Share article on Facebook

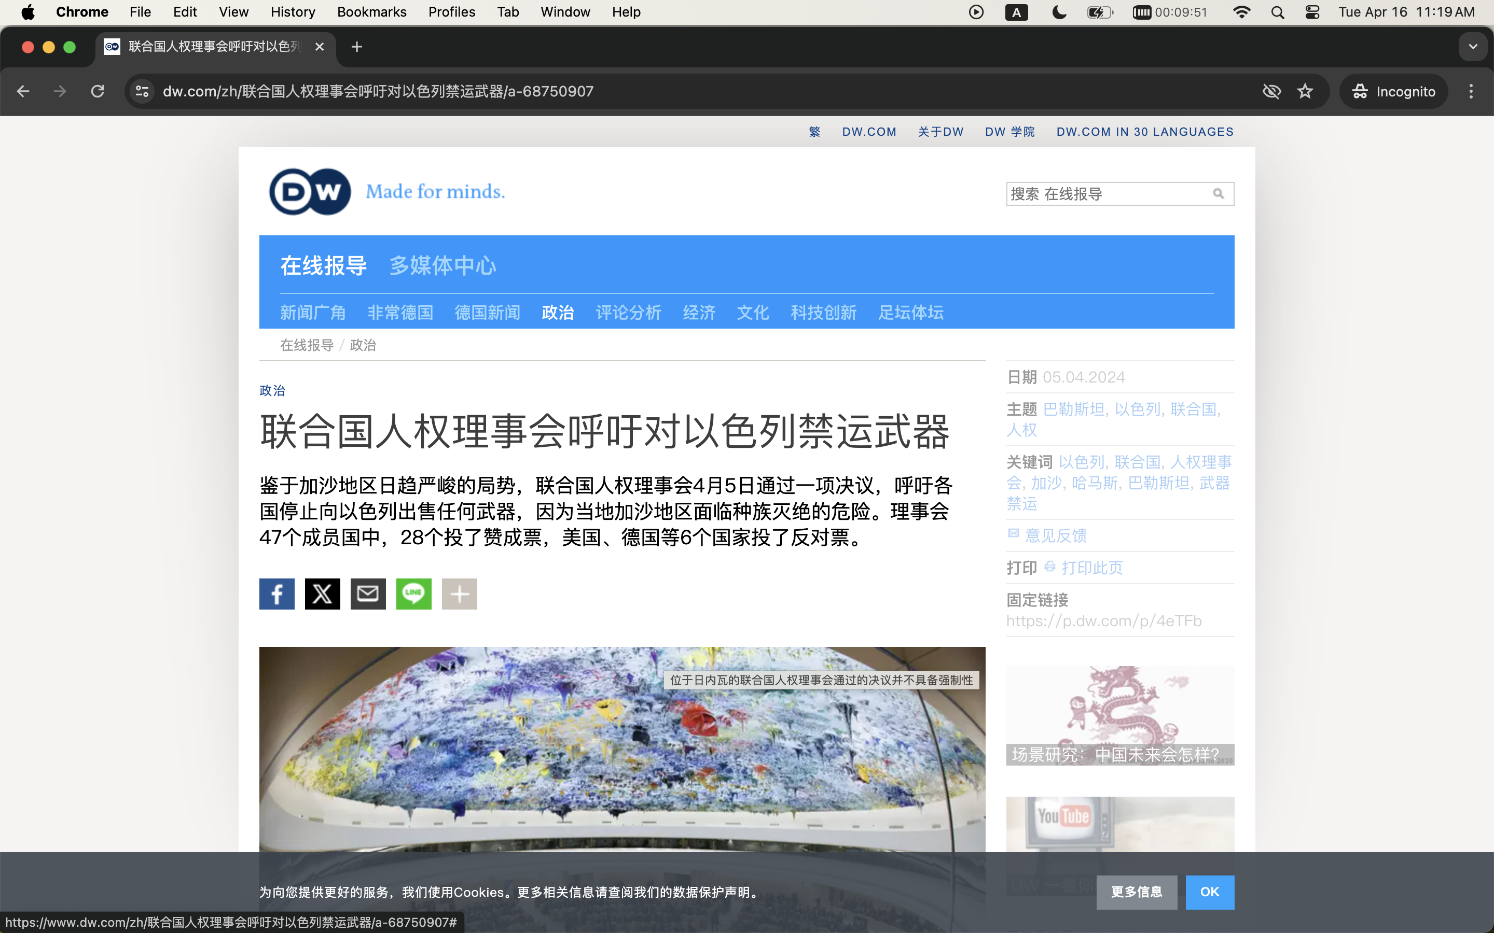[x=276, y=593]
